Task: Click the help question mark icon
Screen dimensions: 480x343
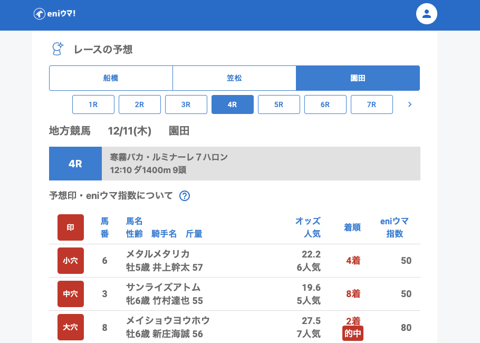Action: 185,196
